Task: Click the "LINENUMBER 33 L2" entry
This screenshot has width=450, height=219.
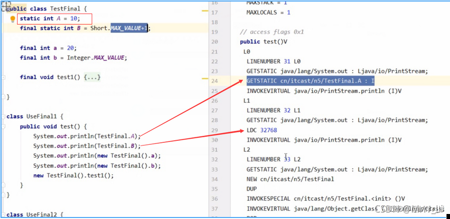Action: (x=273, y=159)
